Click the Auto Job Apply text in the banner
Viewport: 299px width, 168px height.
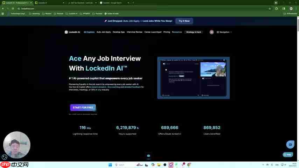point(131,21)
